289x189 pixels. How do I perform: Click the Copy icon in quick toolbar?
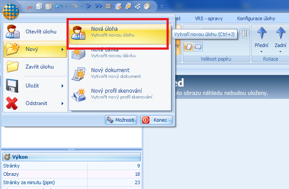coord(39,7)
